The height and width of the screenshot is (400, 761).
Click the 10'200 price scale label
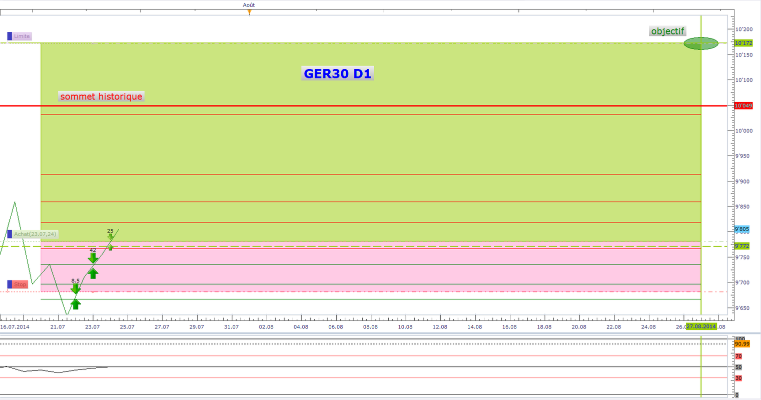pos(744,29)
